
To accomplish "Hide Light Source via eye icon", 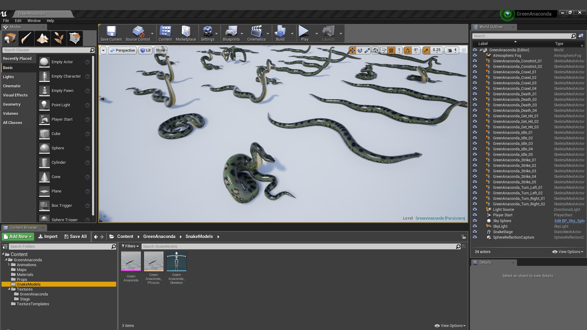I will [475, 210].
